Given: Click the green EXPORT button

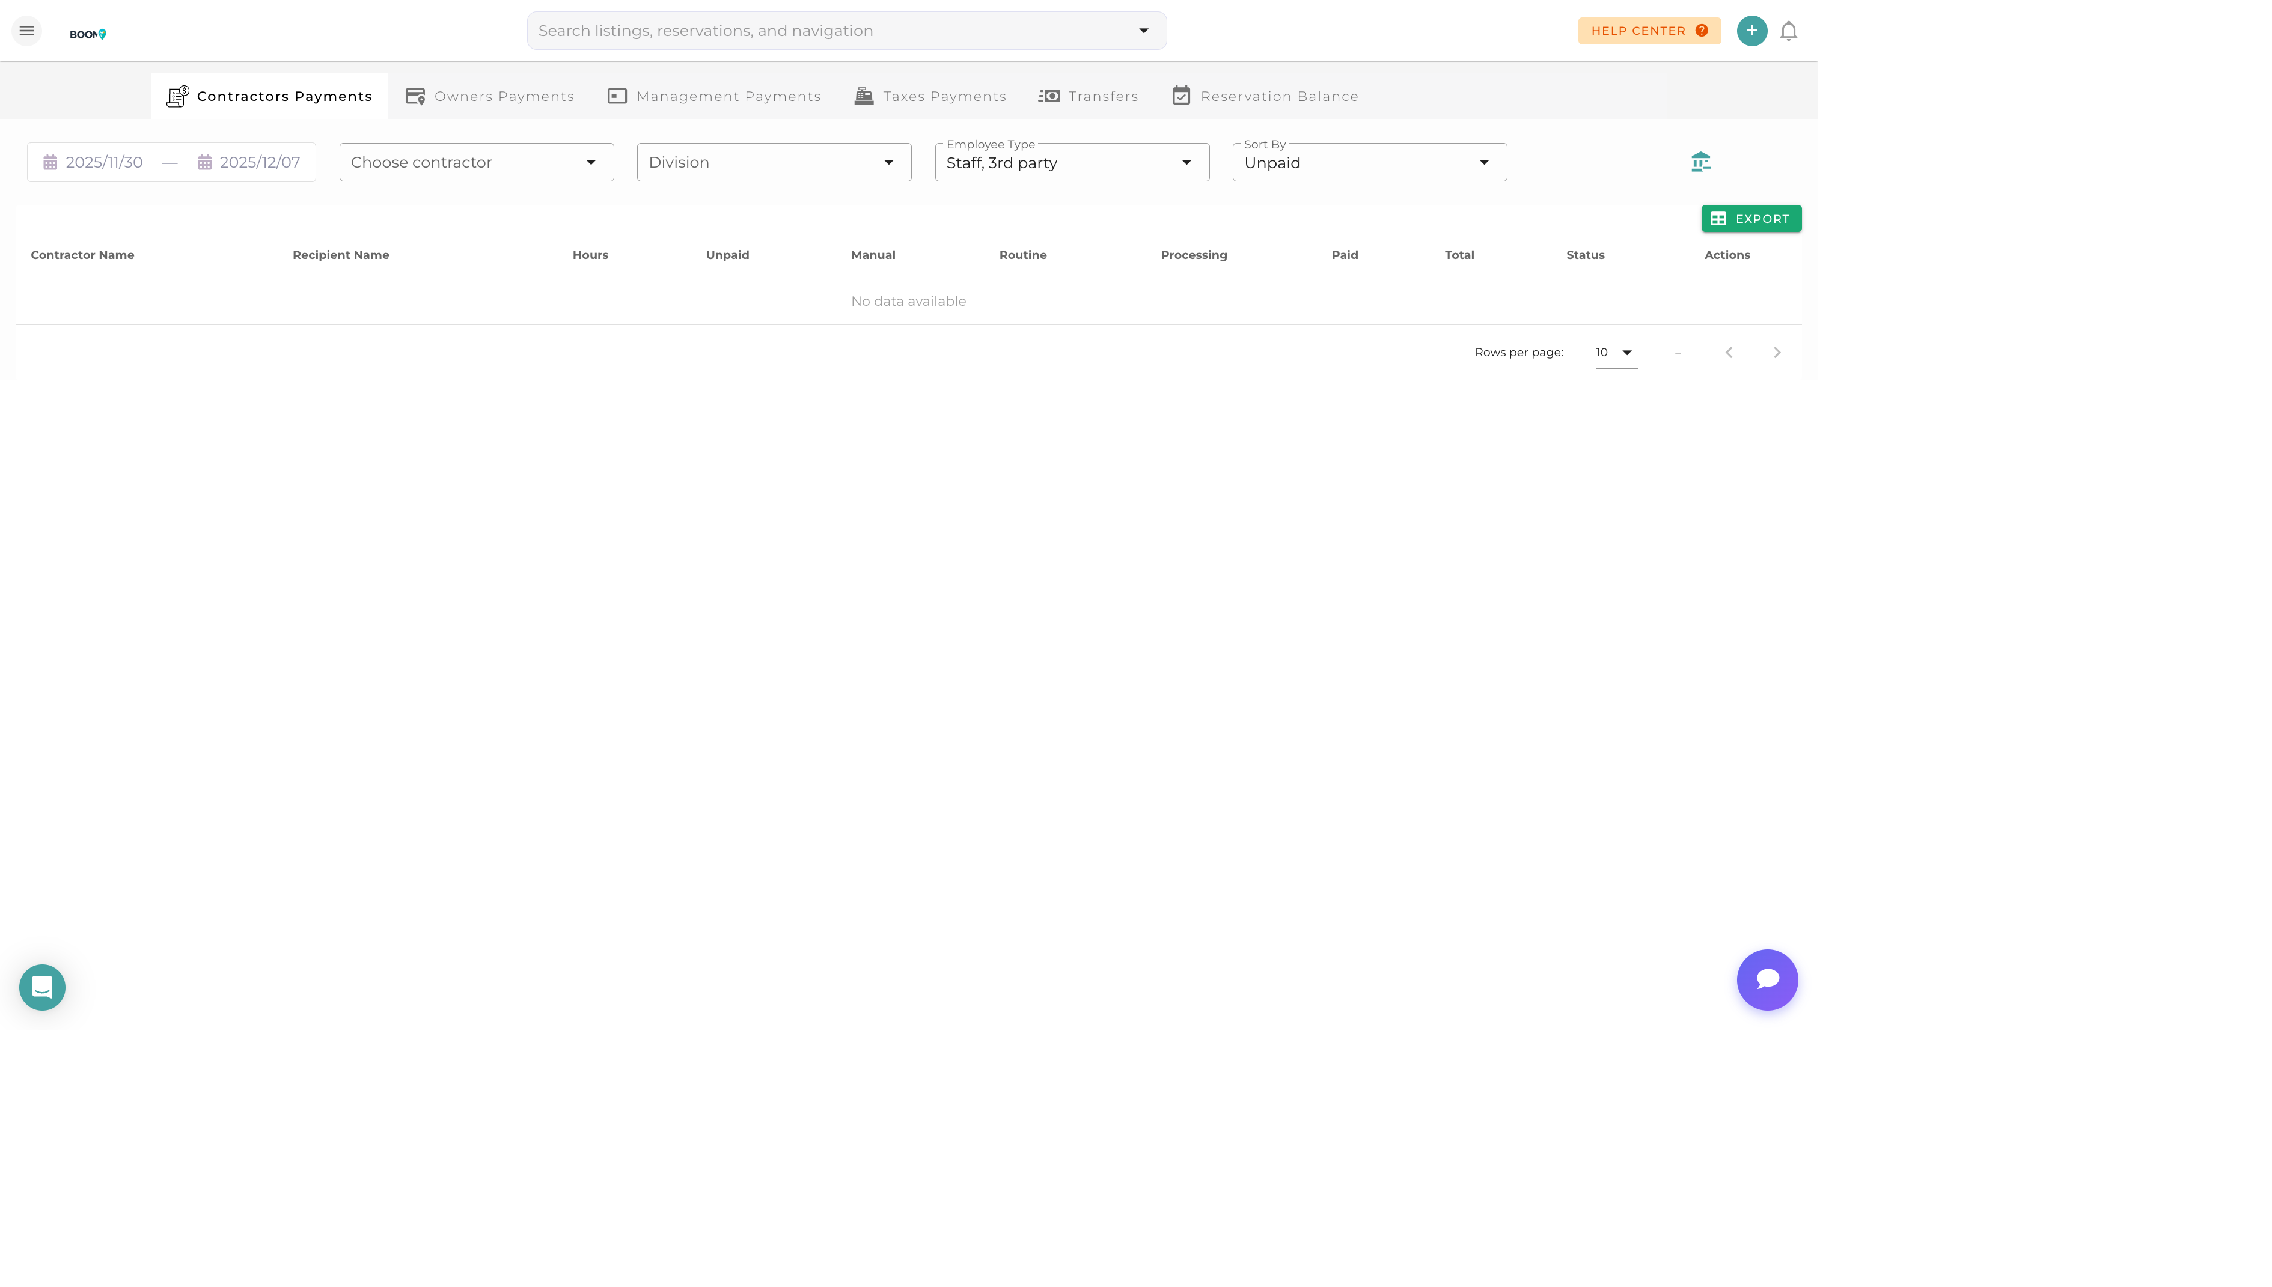Looking at the screenshot, I should pyautogui.click(x=1751, y=218).
